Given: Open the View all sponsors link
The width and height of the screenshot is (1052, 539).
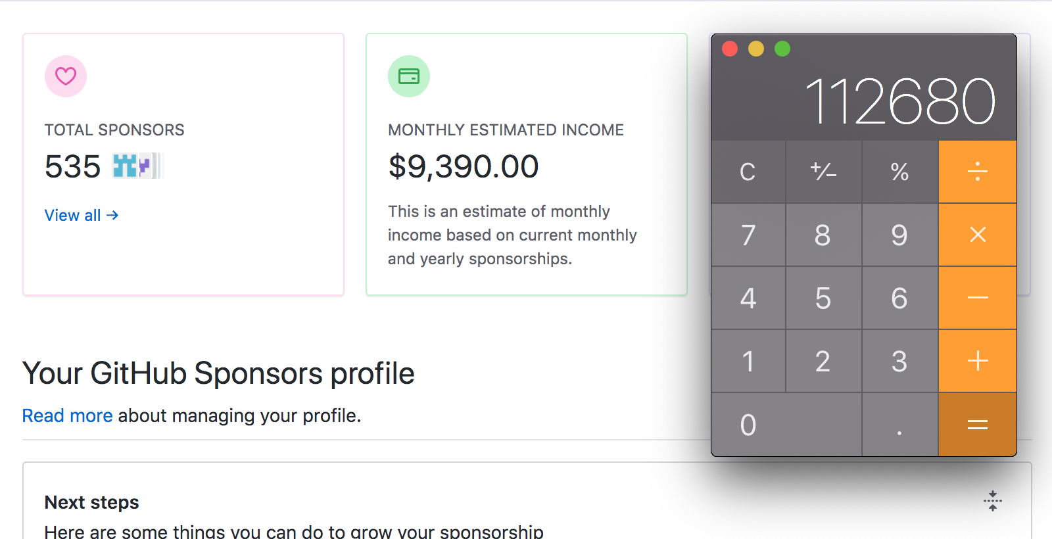Looking at the screenshot, I should click(x=81, y=216).
